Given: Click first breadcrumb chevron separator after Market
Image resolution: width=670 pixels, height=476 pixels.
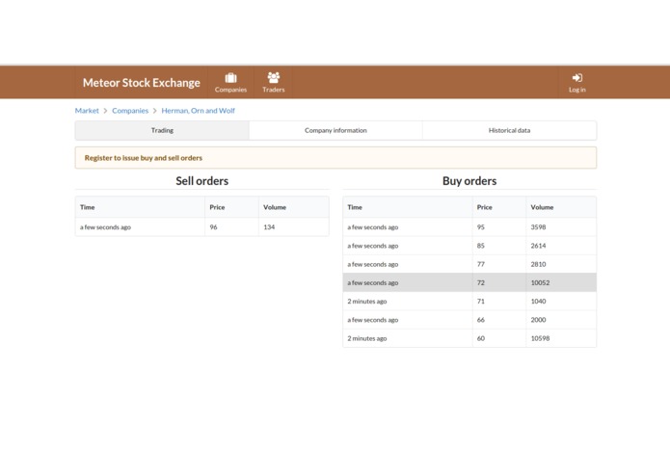Looking at the screenshot, I should tap(105, 111).
